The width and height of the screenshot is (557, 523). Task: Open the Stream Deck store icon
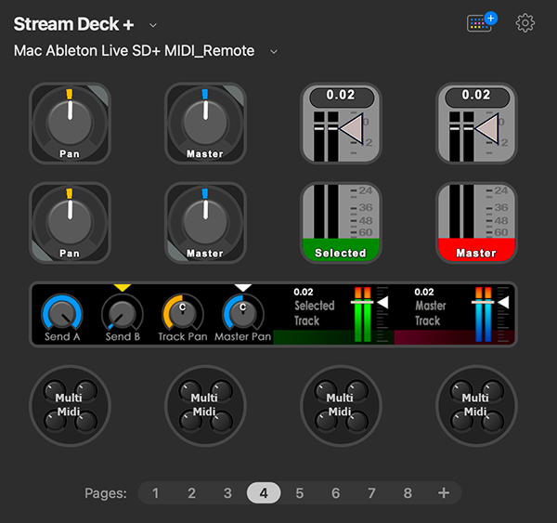[x=482, y=22]
